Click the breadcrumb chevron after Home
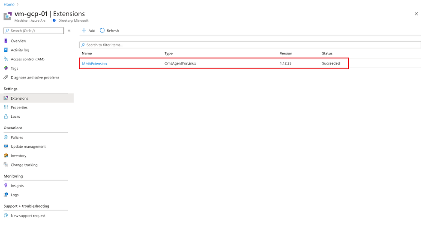 (18, 4)
